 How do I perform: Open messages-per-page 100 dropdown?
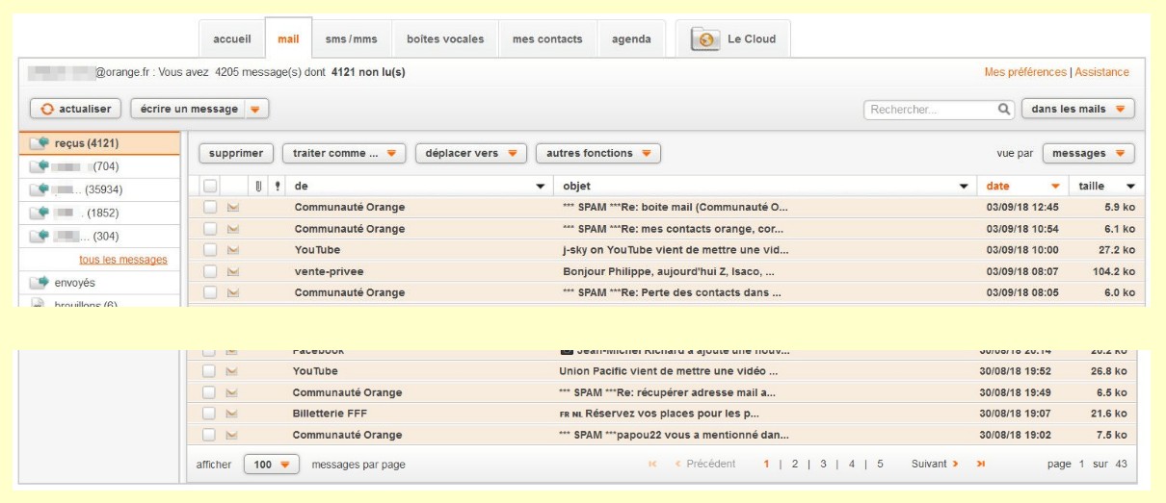click(x=272, y=465)
